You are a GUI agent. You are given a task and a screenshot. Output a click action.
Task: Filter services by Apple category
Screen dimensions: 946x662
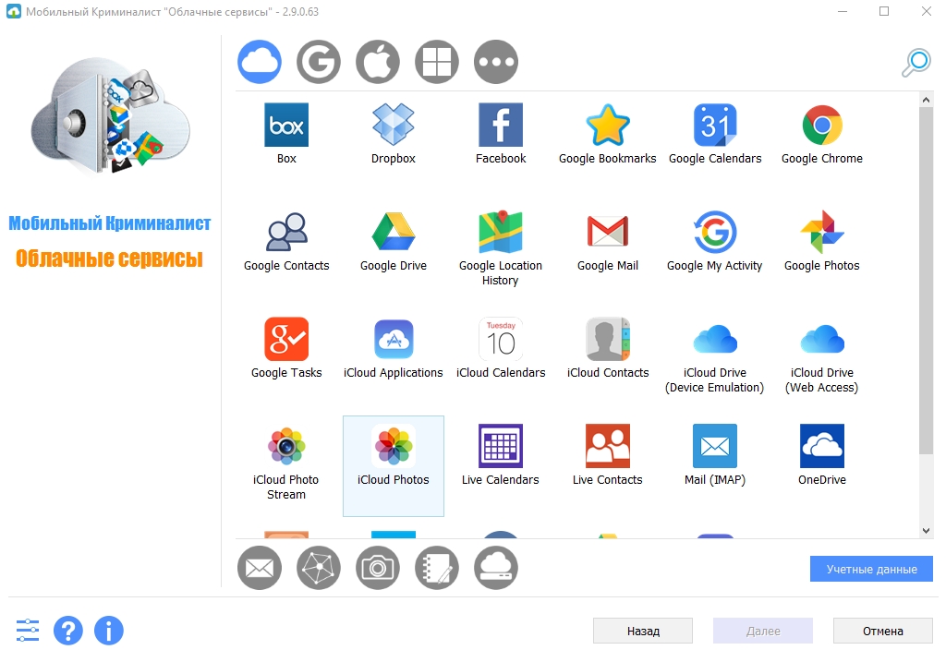click(378, 62)
